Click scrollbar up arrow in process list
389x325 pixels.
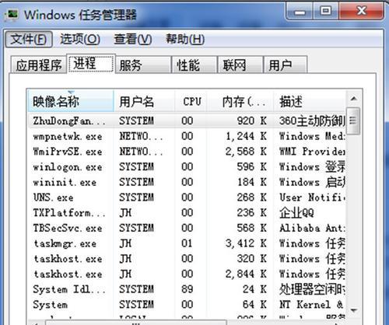coord(354,99)
